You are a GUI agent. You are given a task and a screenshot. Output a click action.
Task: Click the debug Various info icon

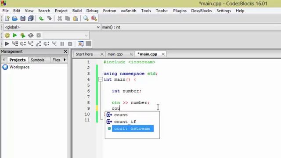click(89, 44)
